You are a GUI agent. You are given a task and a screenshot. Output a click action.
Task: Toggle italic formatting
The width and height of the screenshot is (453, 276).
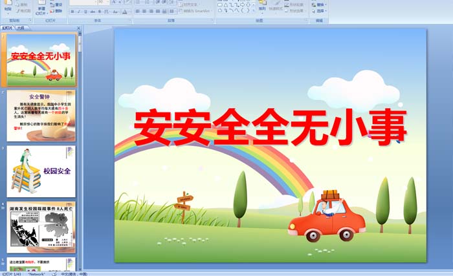[78, 12]
